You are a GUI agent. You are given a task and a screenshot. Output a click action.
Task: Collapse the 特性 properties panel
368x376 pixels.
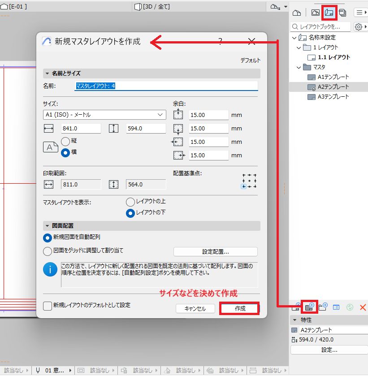(x=295, y=320)
